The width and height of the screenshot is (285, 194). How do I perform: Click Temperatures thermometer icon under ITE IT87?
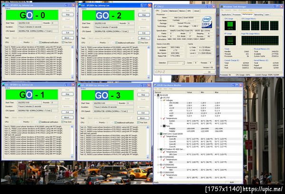click(164, 118)
